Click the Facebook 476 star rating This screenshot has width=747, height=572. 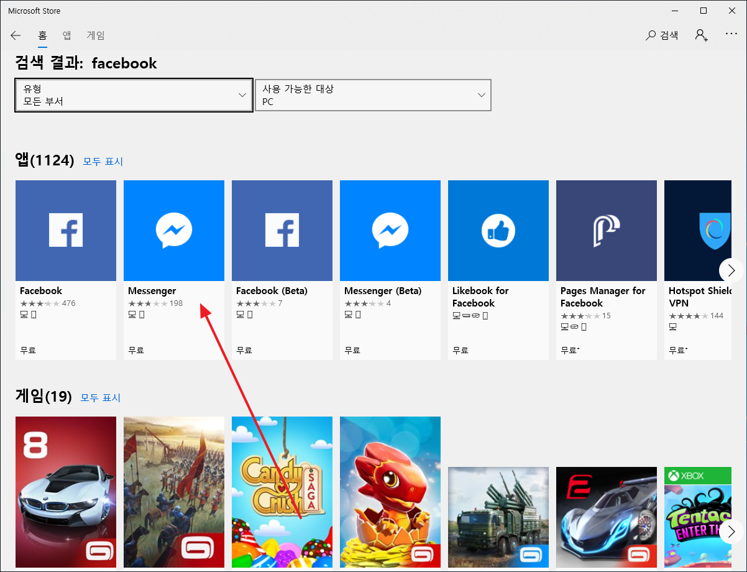(48, 303)
